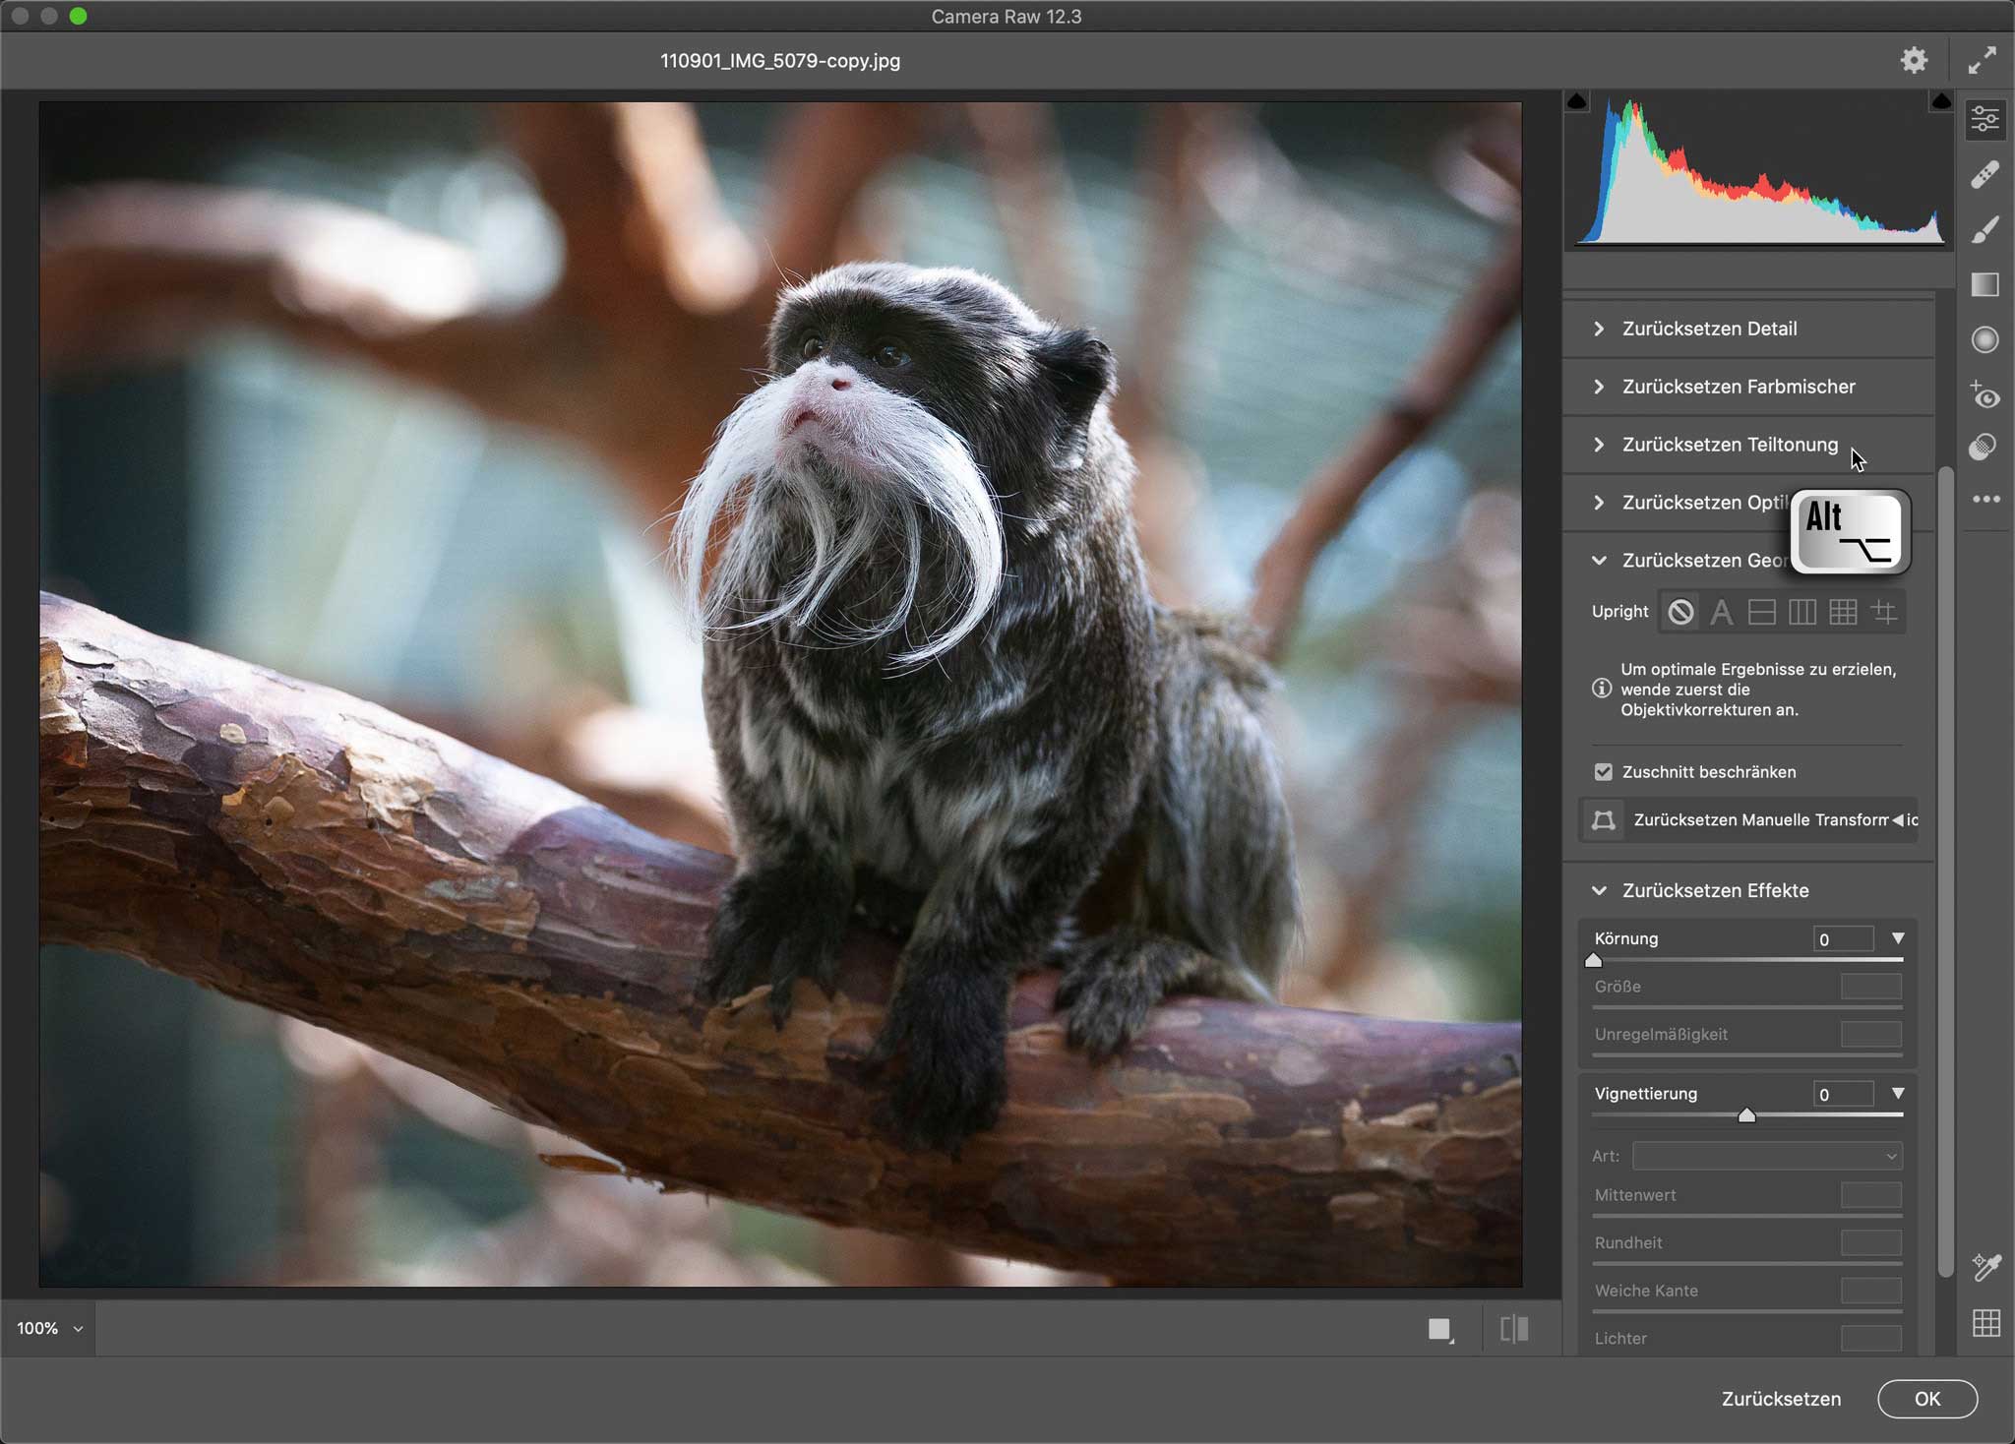2015x1444 pixels.
Task: Toggle shadow clipping warning in histogram
Action: click(x=1577, y=101)
